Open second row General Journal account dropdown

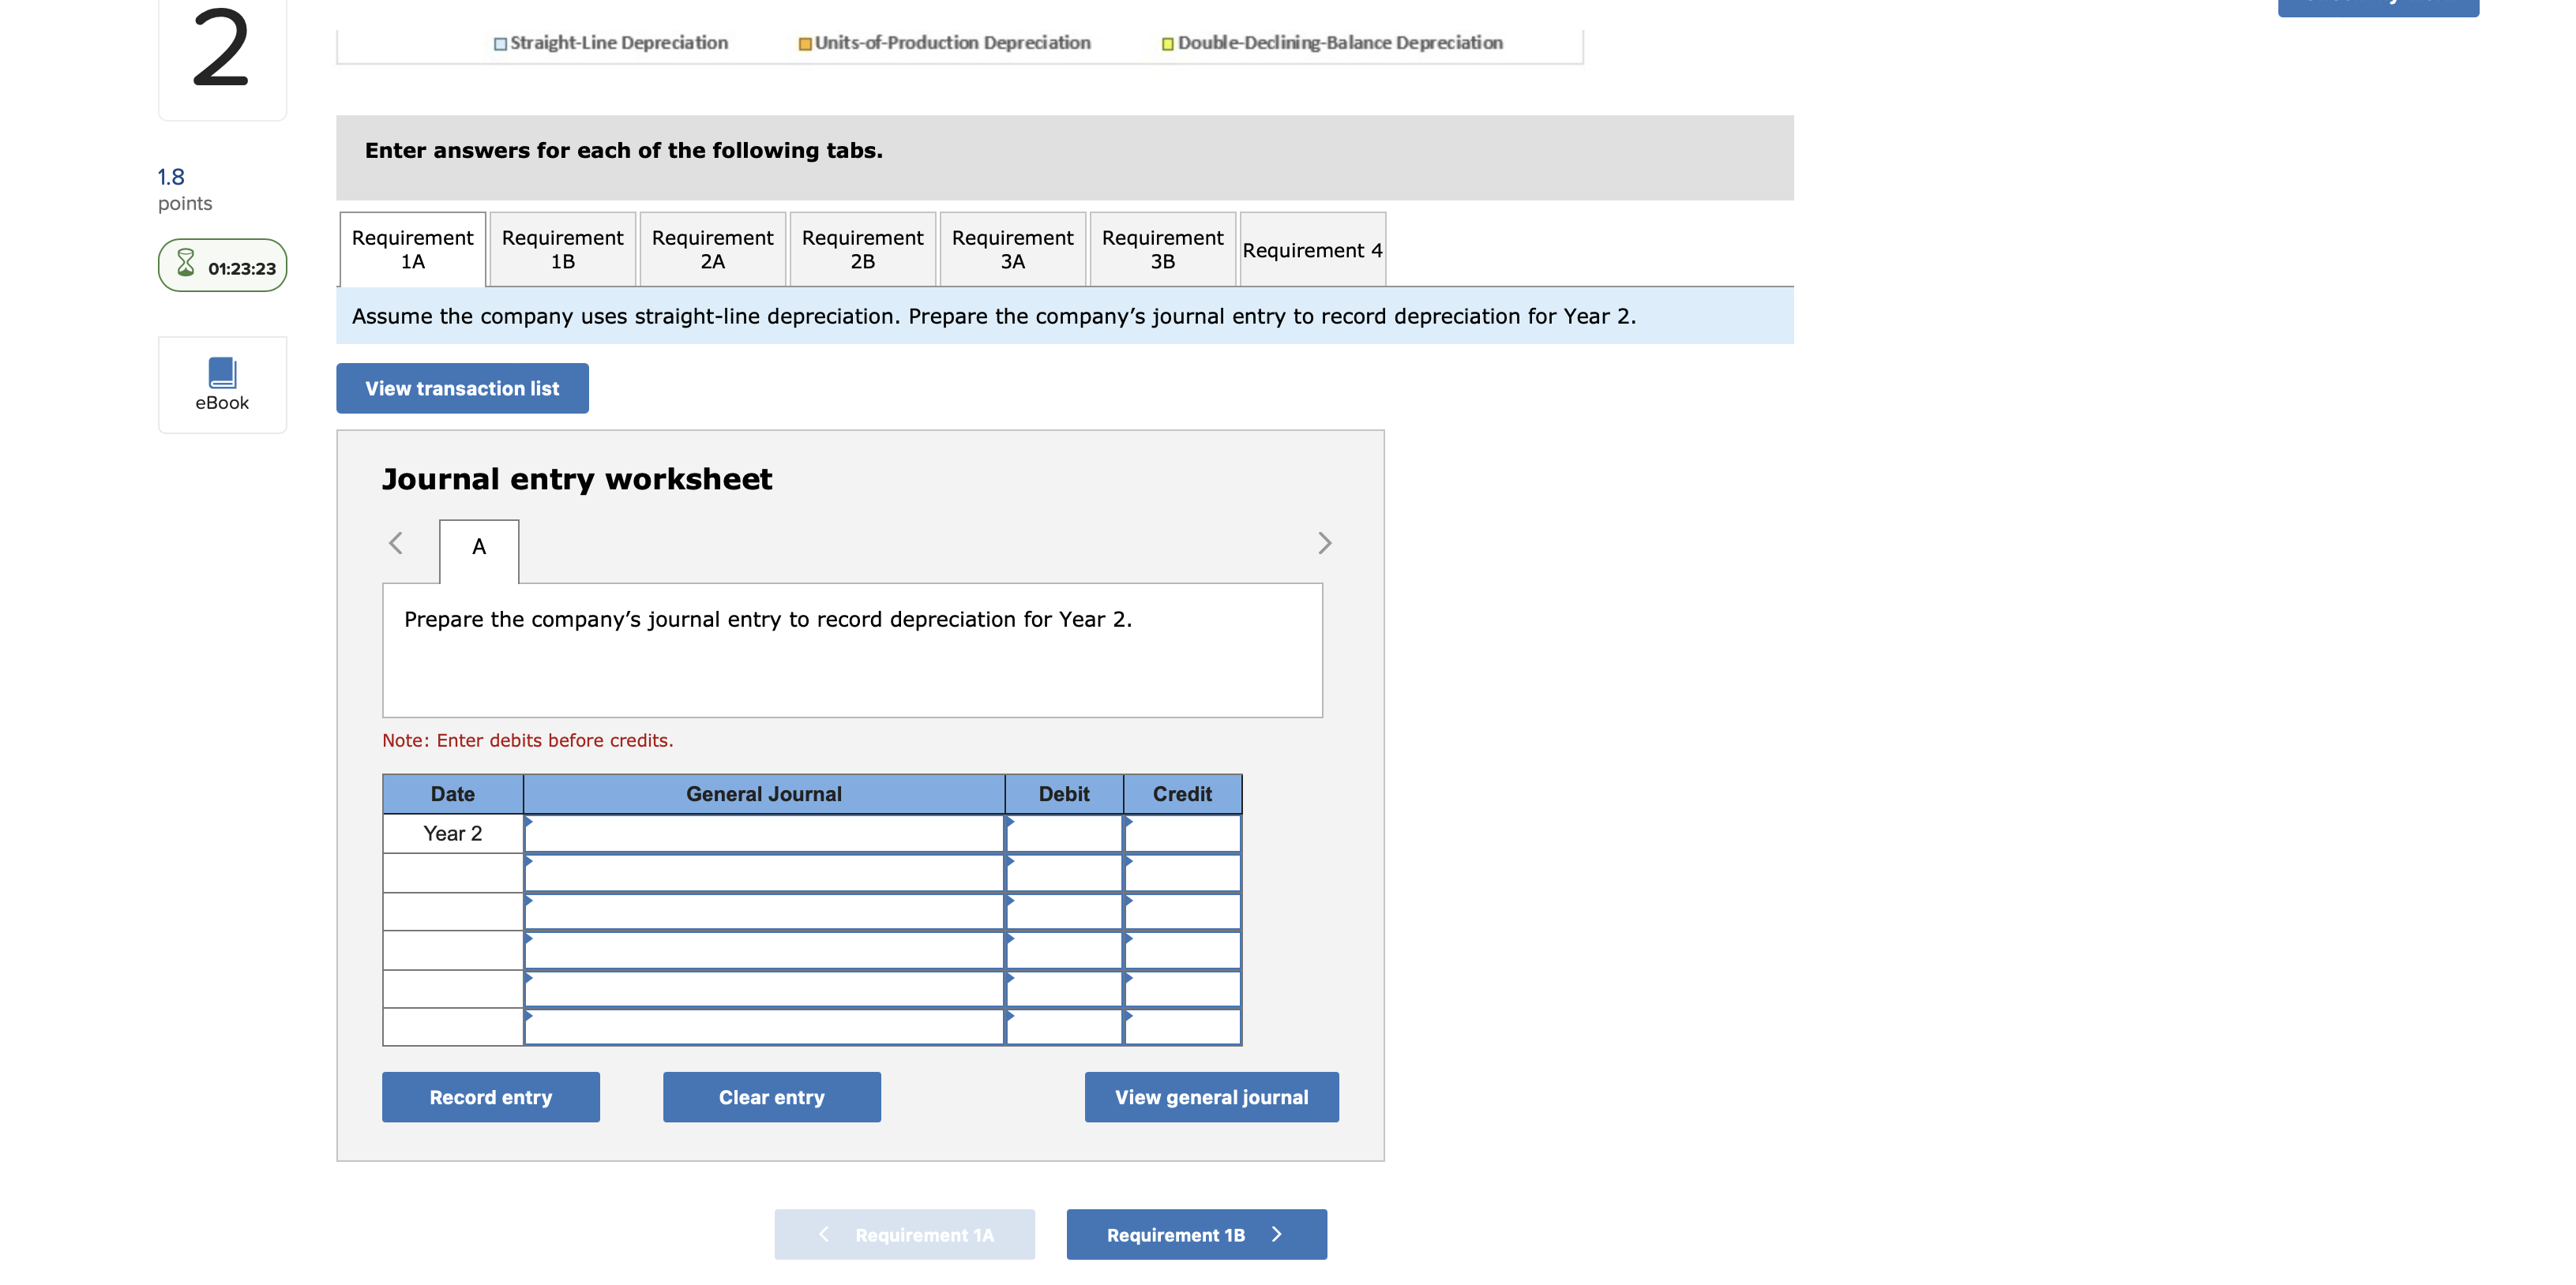click(763, 872)
